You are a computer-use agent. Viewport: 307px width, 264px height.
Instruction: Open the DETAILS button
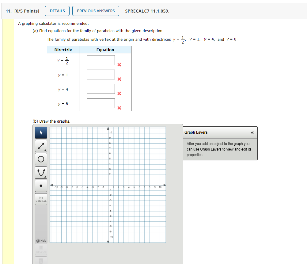(x=57, y=11)
